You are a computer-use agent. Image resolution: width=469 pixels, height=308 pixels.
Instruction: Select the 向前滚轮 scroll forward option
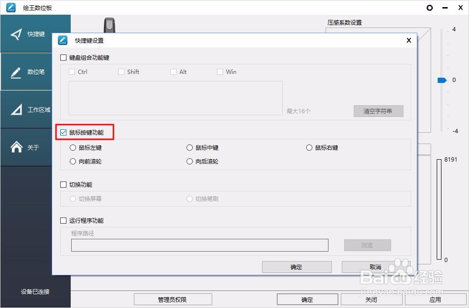(73, 161)
